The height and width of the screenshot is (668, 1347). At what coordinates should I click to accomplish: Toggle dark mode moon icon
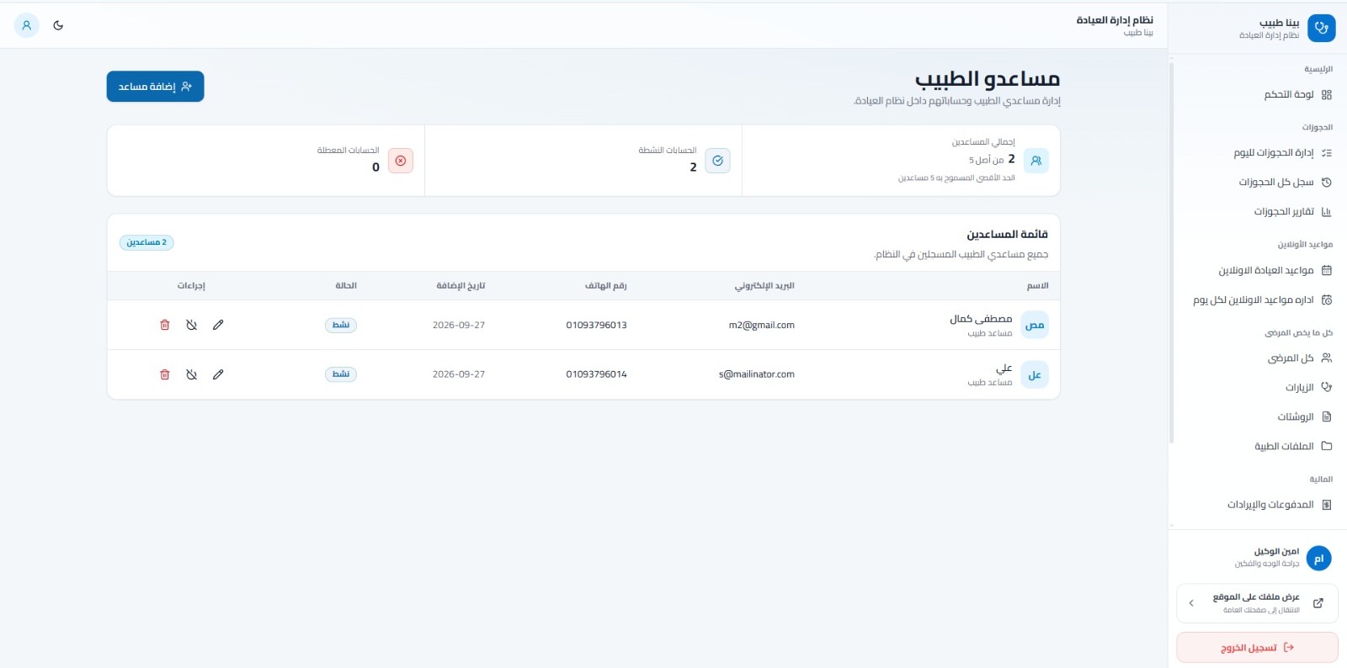point(58,25)
